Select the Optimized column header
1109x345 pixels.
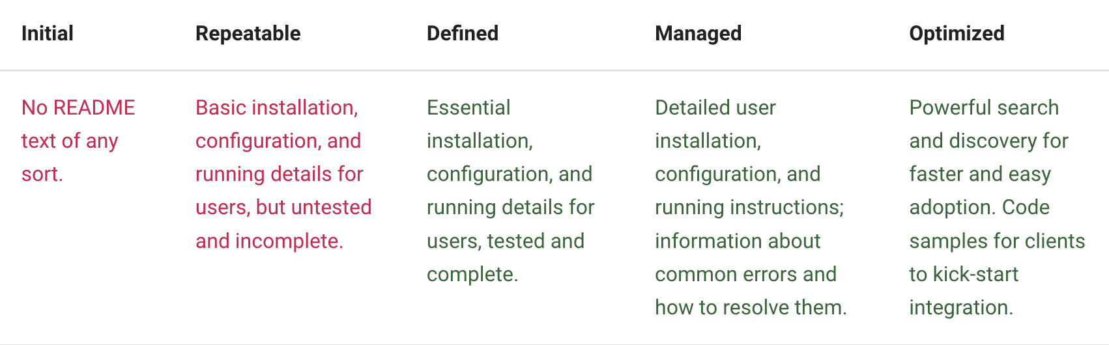[x=957, y=33]
